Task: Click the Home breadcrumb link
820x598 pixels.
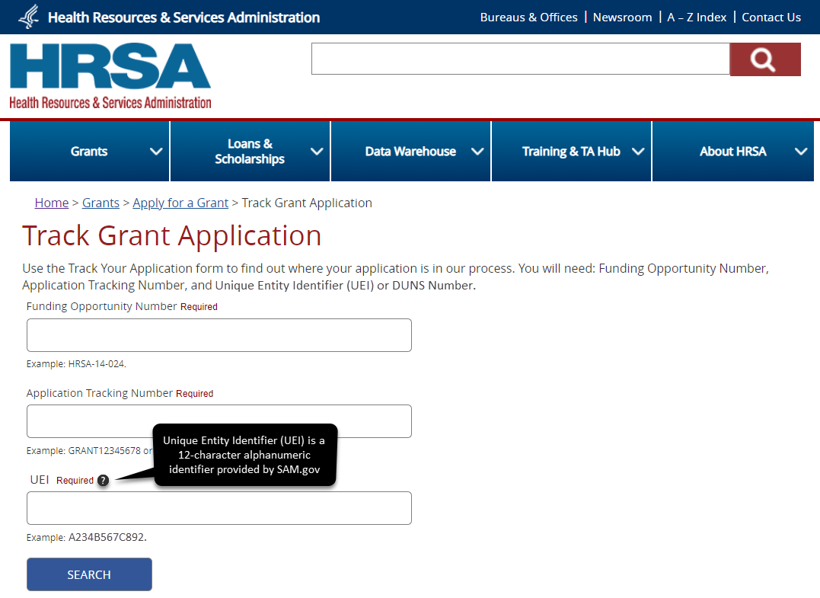Action: 52,203
